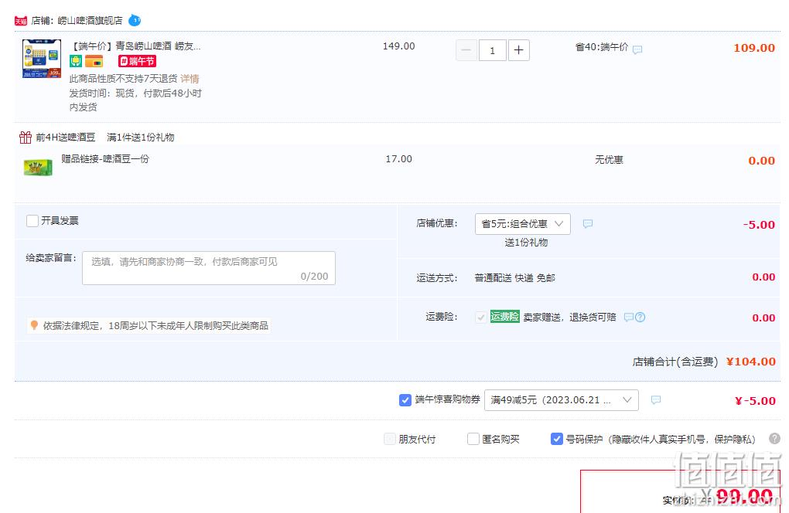The height and width of the screenshot is (513, 789).
Task: Open the 崂山啤酒旗舰店 store link
Action: (90, 21)
